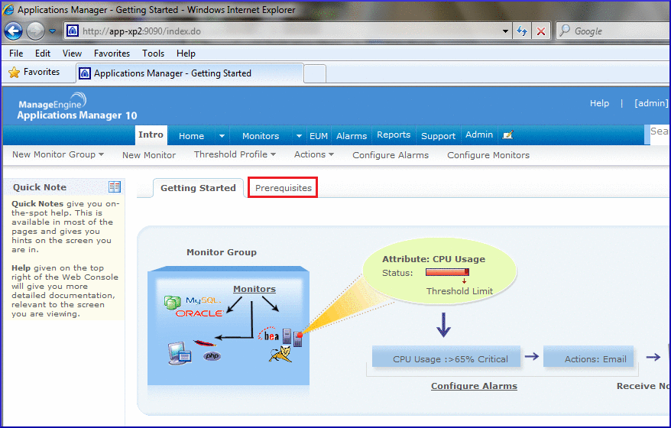Viewport: 671px width, 428px height.
Task: Click the red stop loading icon
Action: pyautogui.click(x=541, y=31)
